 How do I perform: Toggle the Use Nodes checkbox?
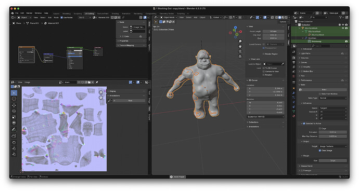pos(61,17)
